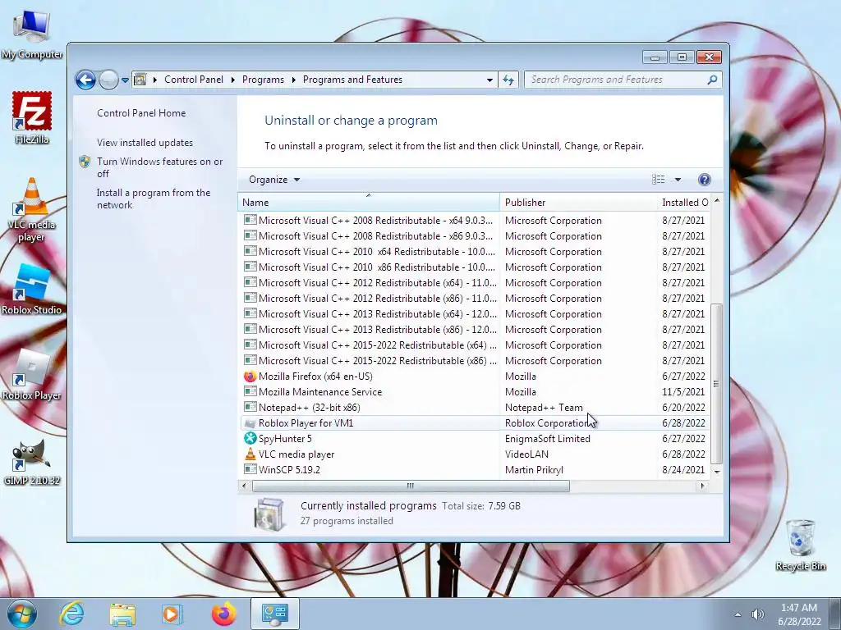Click scroll up arrow of program list
Screen dimensions: 841x630
point(716,201)
